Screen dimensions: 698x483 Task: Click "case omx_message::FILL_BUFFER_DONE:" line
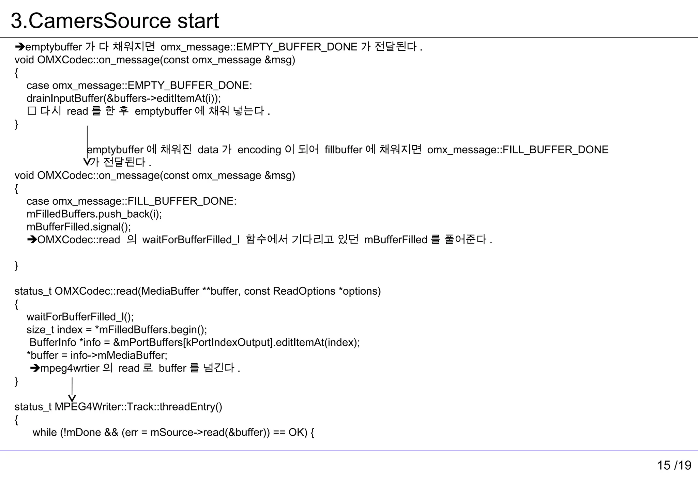132,201
